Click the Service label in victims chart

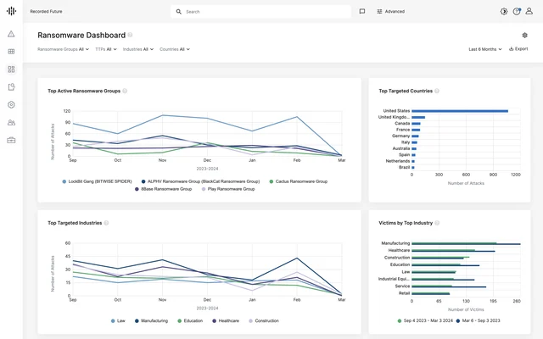pos(402,286)
